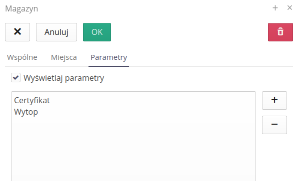This screenshot has width=297, height=181.
Task: Switch to the Wspólne tab
Action: tap(22, 57)
